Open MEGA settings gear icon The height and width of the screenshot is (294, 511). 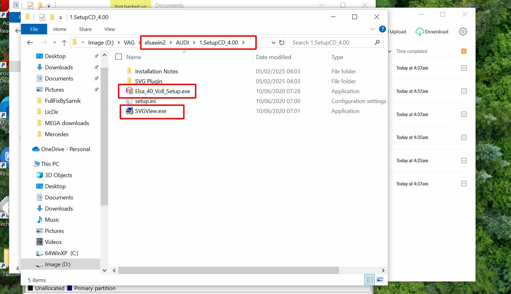click(x=463, y=31)
